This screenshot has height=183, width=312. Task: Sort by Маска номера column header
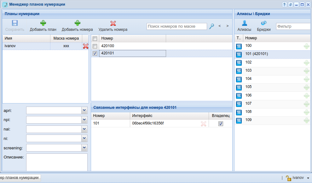coord(66,38)
